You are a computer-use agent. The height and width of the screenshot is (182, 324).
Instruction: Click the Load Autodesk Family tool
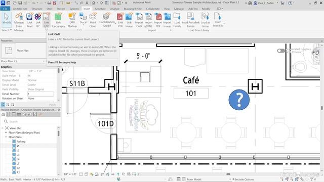coord(191,20)
